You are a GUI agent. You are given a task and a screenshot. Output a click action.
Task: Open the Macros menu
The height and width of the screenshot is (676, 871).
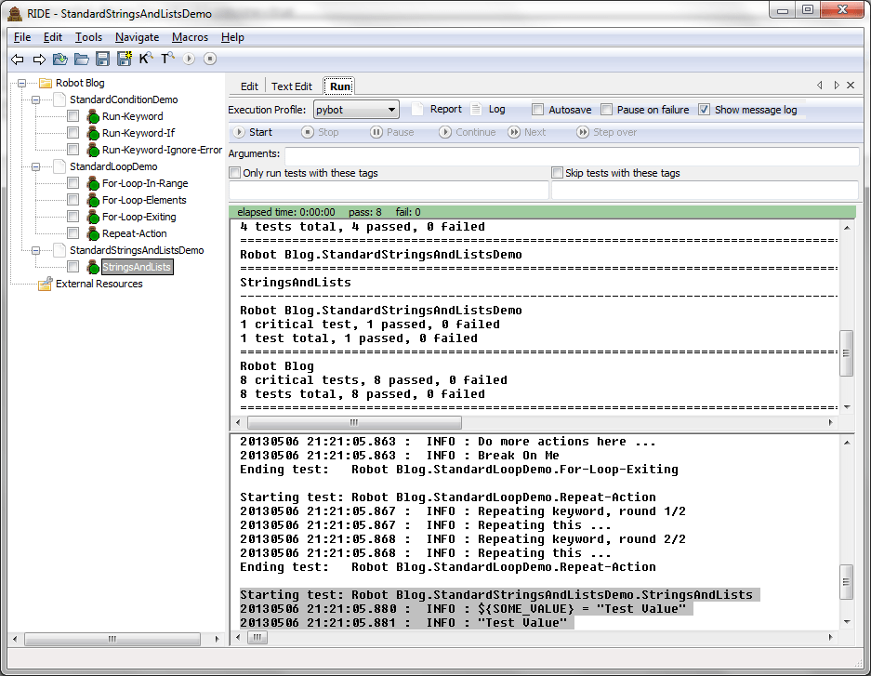tap(190, 37)
